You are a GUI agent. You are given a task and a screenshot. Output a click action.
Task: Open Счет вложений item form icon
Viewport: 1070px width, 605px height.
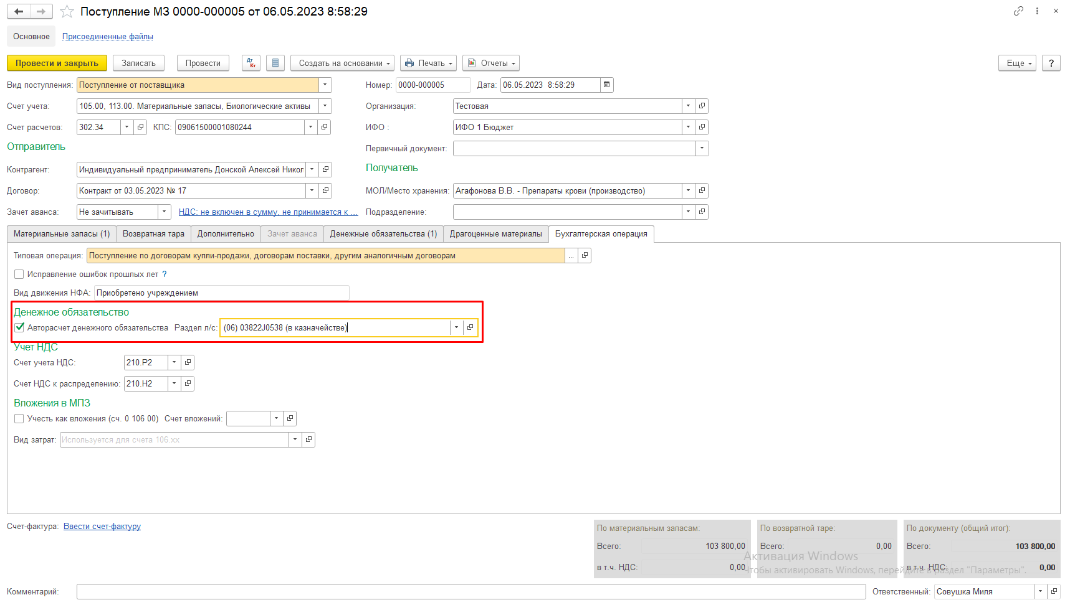coord(290,418)
